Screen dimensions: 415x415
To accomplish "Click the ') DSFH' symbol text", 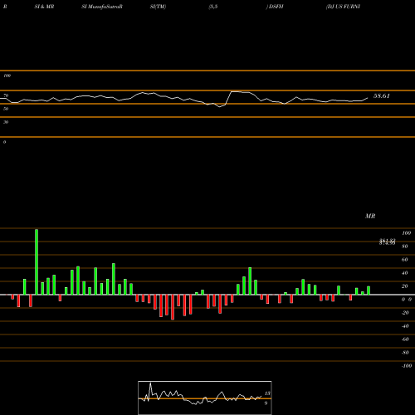I will click(275, 7).
